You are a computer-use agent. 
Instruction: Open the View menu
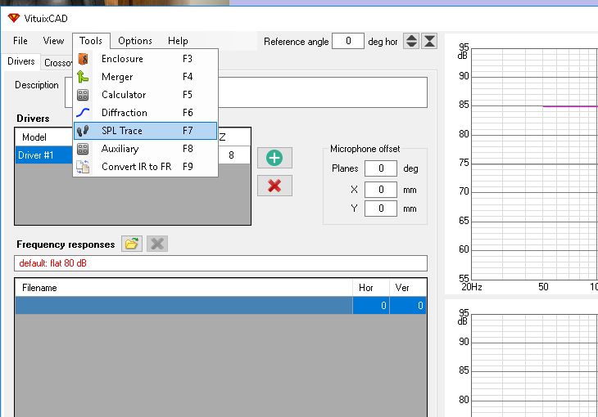tap(53, 41)
